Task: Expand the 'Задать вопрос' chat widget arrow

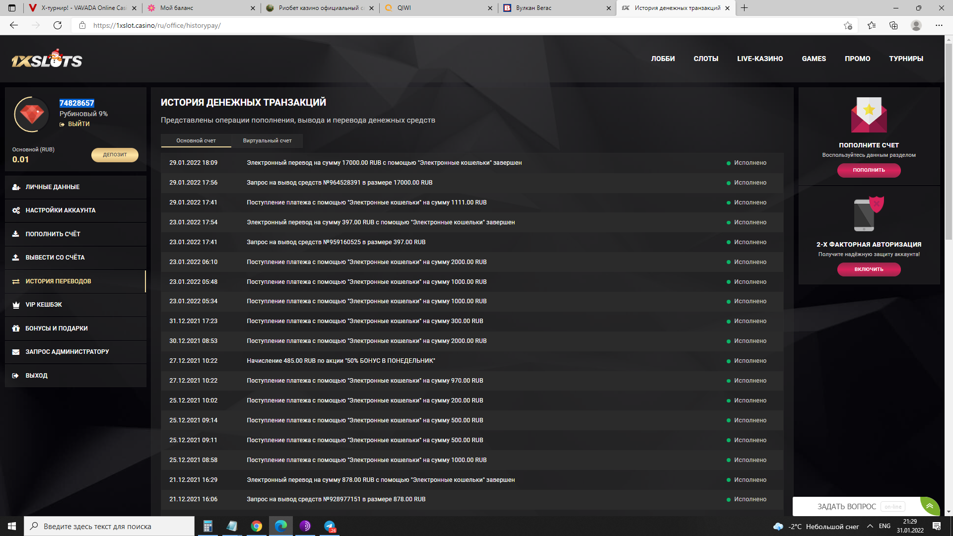Action: (930, 506)
